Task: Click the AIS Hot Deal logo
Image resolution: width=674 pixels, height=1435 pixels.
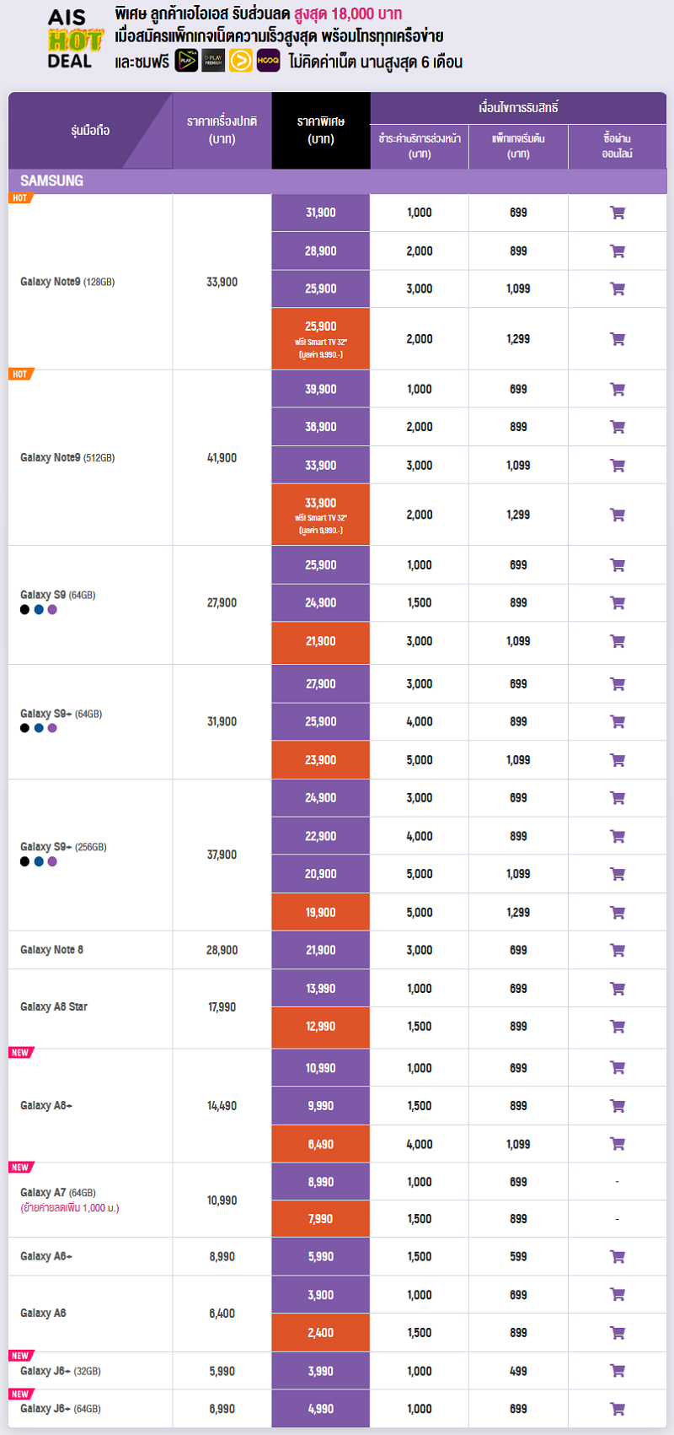Action: 74,39
